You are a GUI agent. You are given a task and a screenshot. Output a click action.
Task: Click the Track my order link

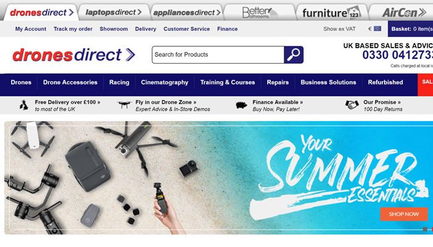(x=73, y=28)
